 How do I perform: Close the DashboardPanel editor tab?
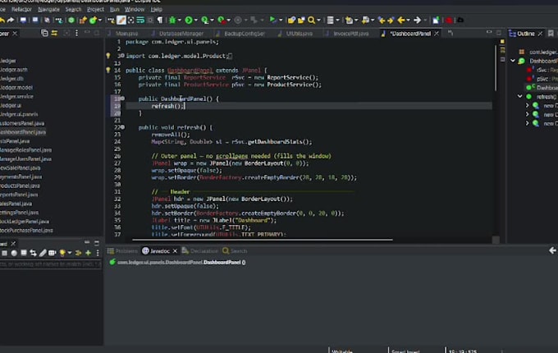click(x=437, y=34)
